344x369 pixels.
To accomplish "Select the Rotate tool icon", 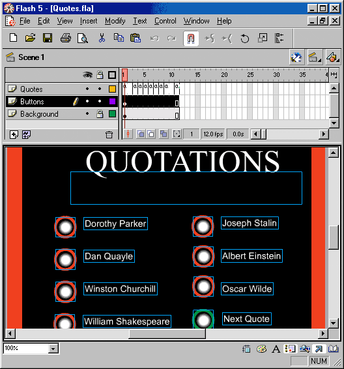I will [x=244, y=38].
